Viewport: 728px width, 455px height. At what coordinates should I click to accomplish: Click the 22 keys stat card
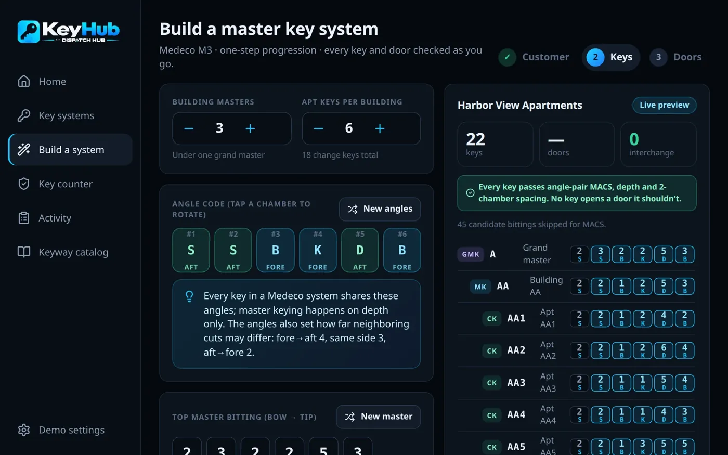coord(495,145)
